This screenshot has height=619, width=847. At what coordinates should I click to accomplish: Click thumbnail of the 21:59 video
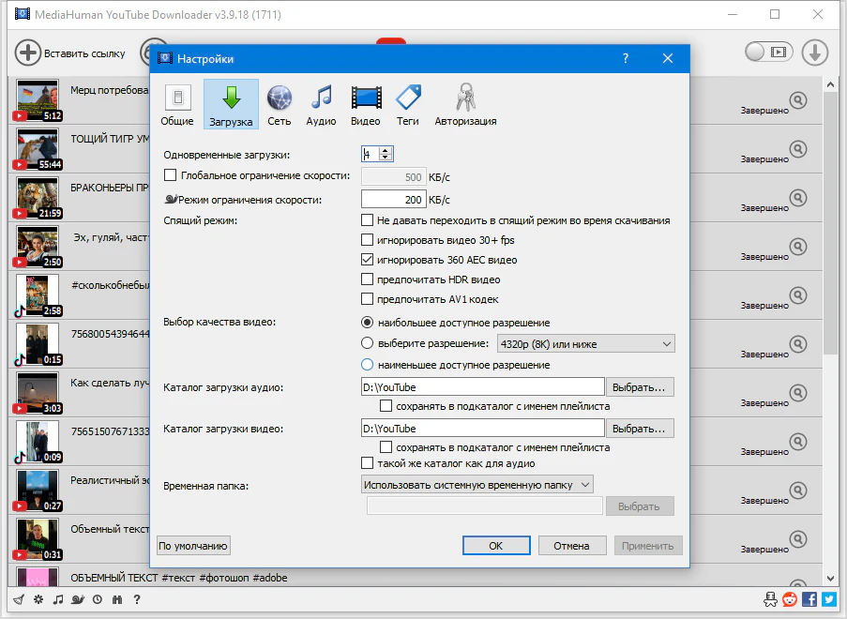point(38,198)
